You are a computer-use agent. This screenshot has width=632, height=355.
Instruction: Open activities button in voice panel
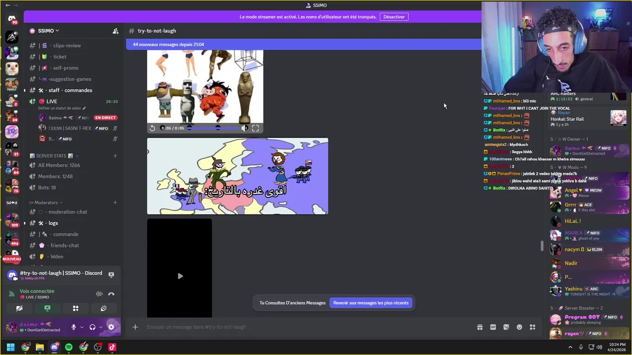click(x=76, y=308)
